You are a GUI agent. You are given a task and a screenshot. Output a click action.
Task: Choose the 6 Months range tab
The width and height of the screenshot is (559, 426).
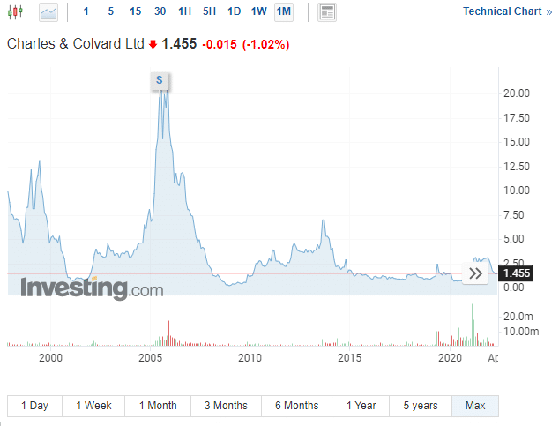coord(296,406)
